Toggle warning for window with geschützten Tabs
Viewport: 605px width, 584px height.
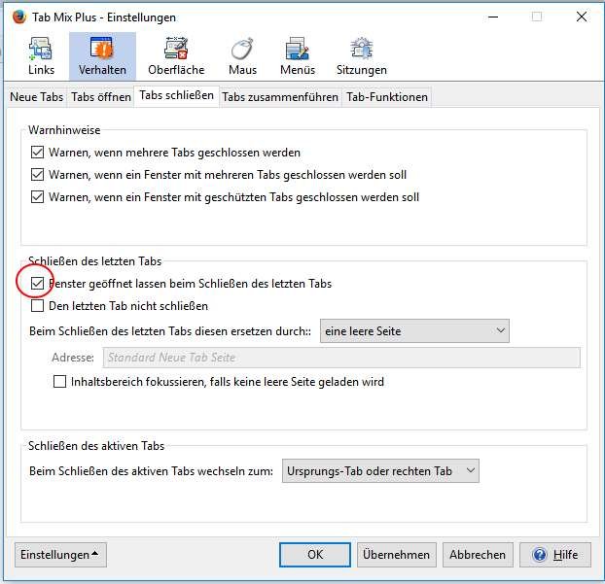pos(37,197)
